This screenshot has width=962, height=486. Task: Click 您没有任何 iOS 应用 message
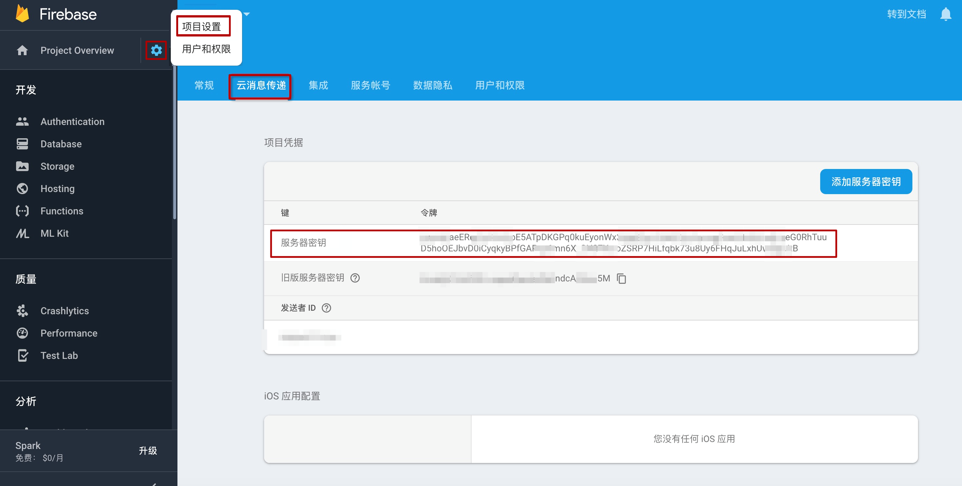694,439
